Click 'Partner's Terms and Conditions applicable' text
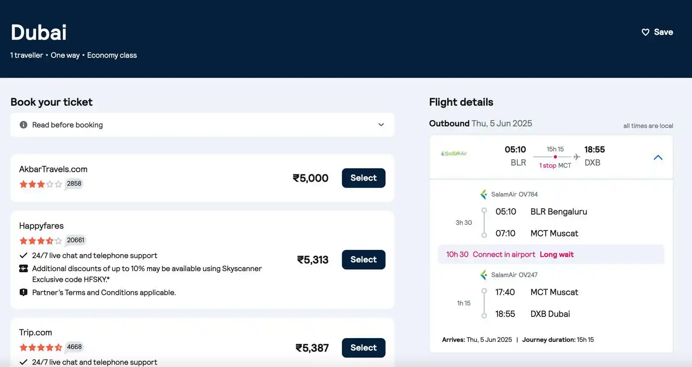Image resolution: width=692 pixels, height=367 pixels. [x=104, y=292]
